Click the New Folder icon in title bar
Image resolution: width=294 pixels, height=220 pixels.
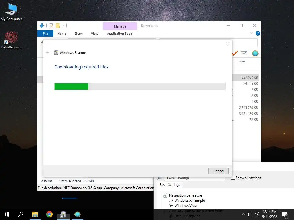[58, 26]
